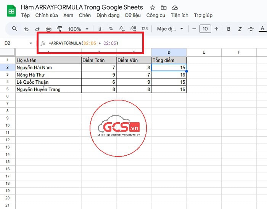Viewport: 267px width, 209px height.
Task: Click the redo arrow icon
Action: click(x=37, y=29)
